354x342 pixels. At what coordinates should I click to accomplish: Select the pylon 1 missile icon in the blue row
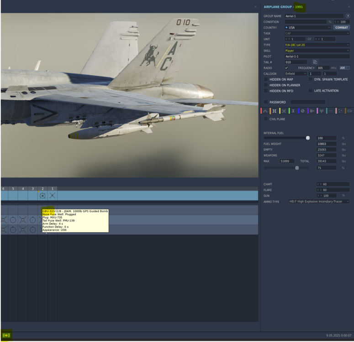click(x=53, y=196)
